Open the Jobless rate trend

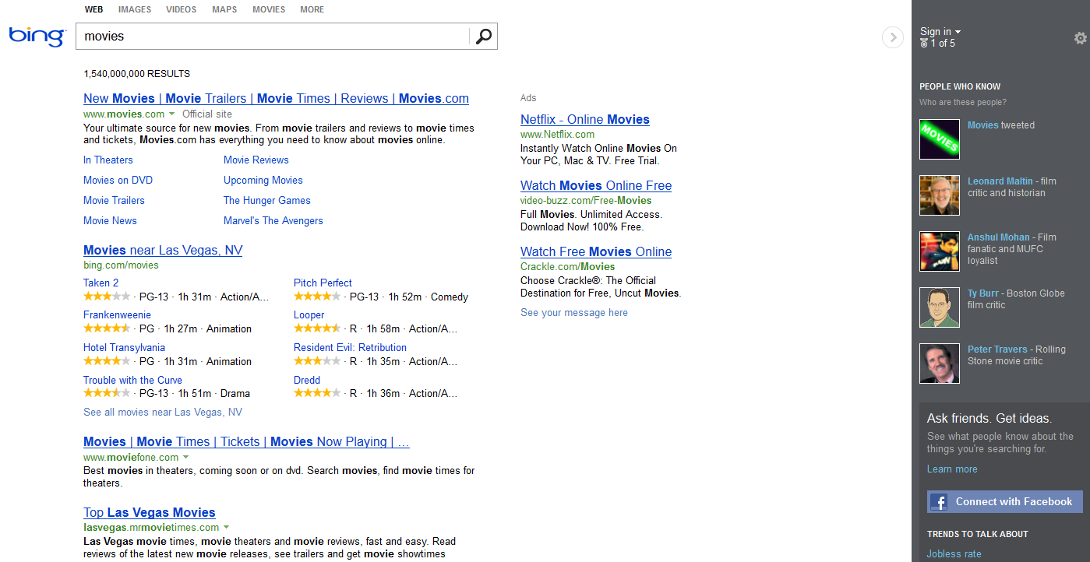coord(954,554)
